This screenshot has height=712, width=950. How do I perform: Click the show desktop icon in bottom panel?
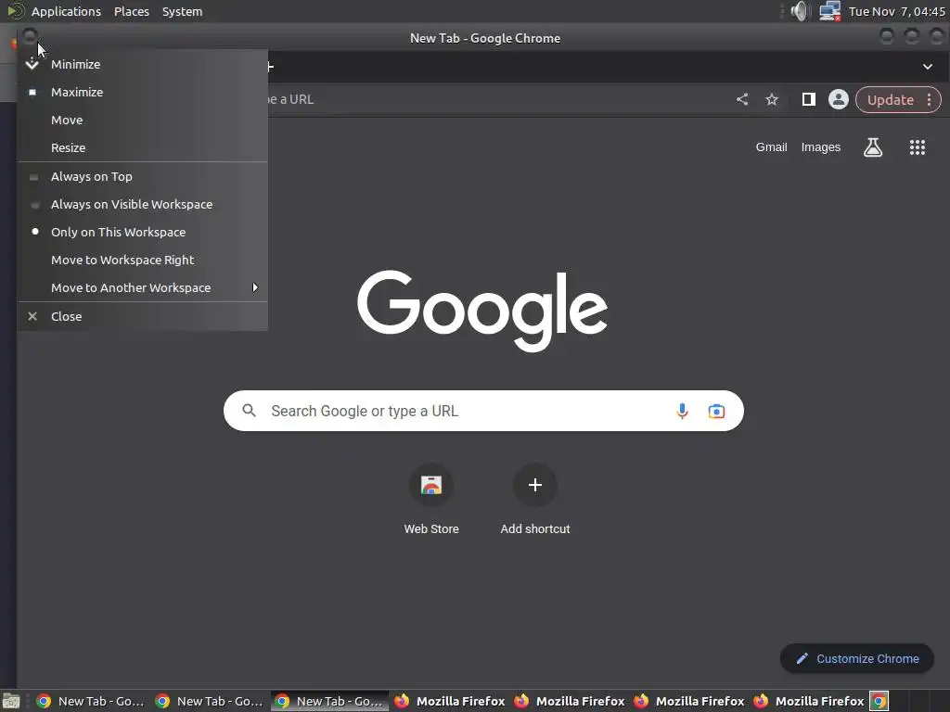(x=11, y=701)
